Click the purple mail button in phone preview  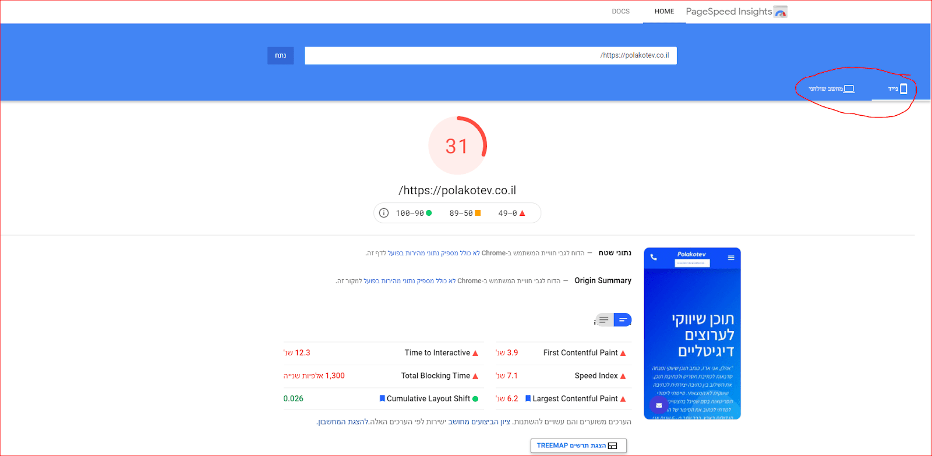pyautogui.click(x=659, y=405)
